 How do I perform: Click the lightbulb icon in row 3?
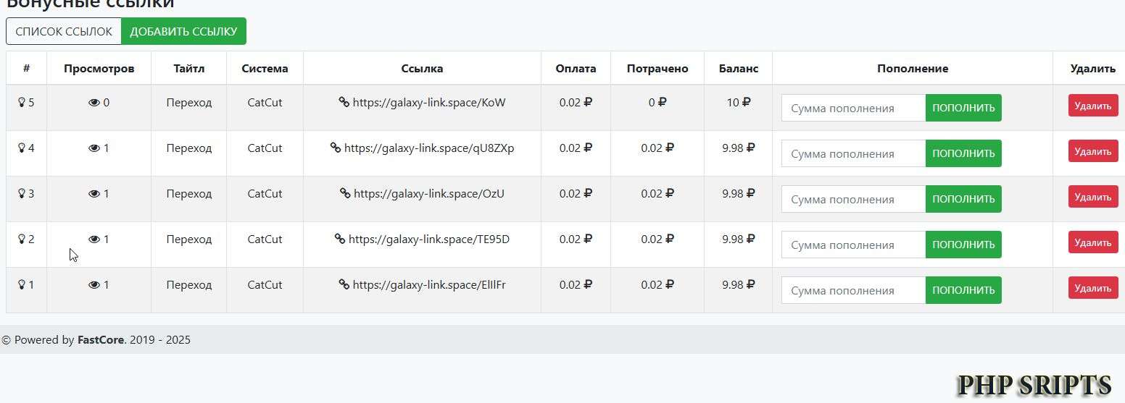(21, 194)
